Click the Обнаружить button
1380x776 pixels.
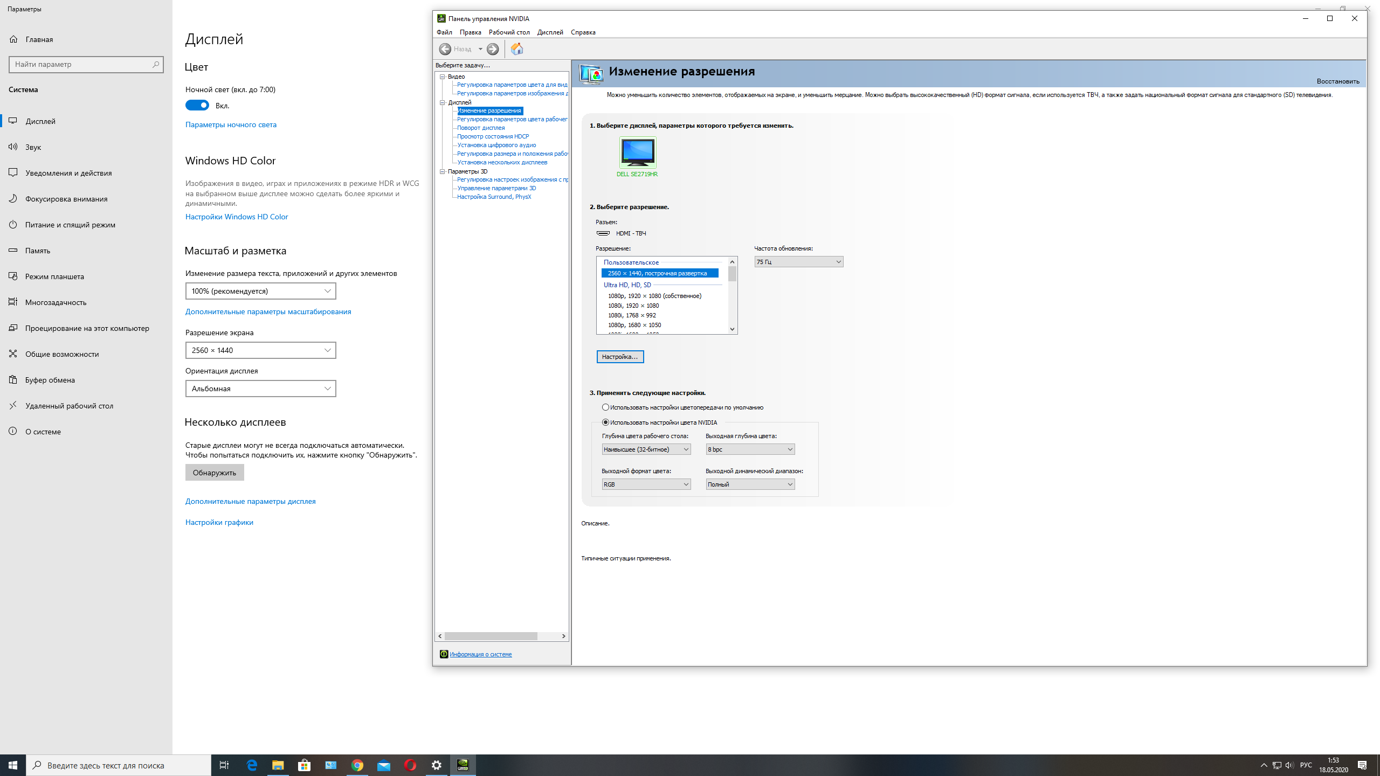[x=215, y=473]
